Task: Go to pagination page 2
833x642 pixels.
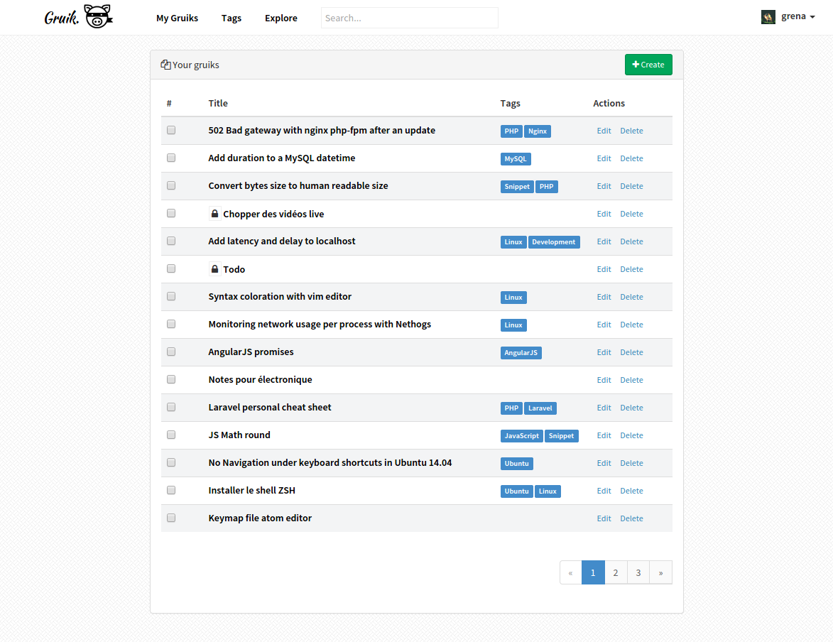Action: (615, 572)
